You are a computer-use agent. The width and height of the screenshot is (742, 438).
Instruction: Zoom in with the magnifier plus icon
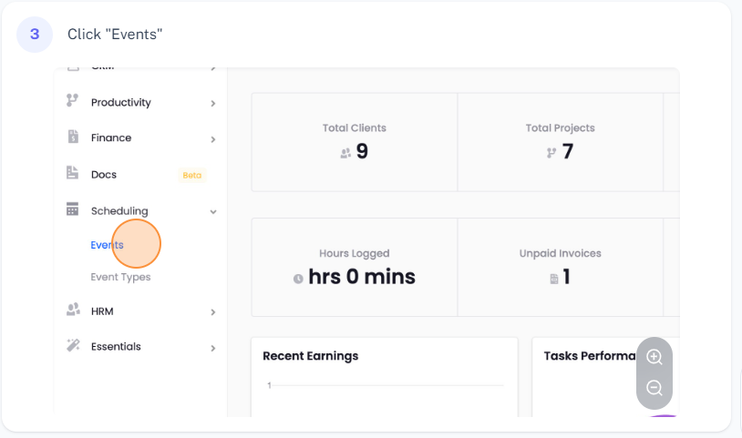coord(654,357)
